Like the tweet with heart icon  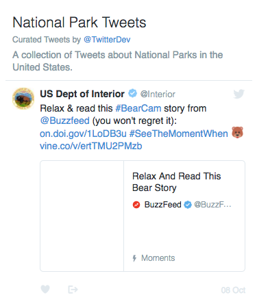[x=45, y=290]
